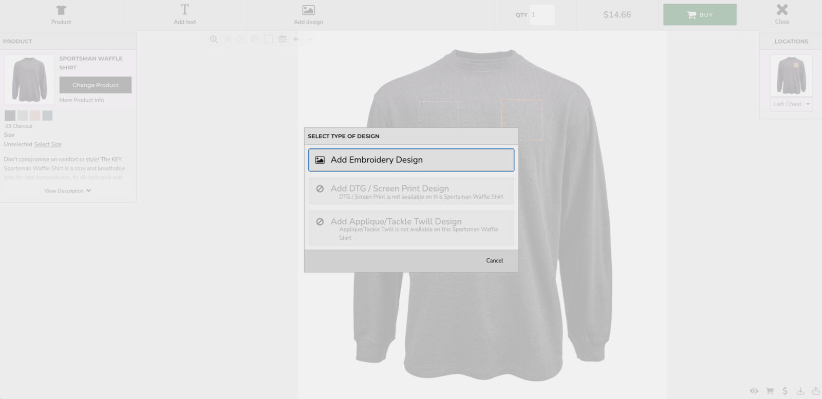
Task: Open the Left Chest location dropdown
Action: point(791,104)
